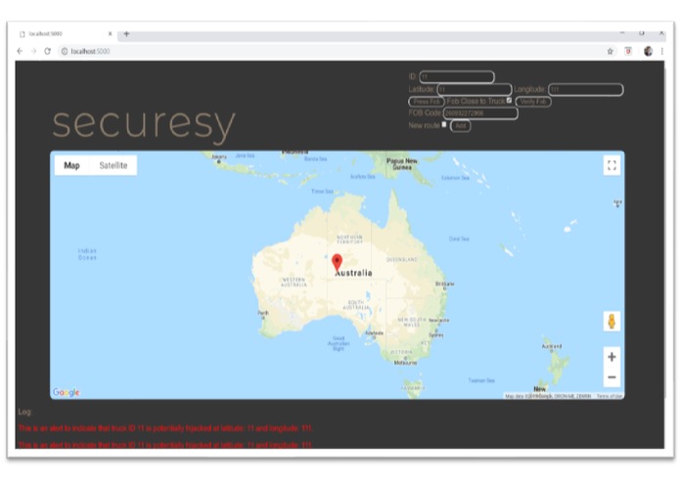Open Terms of Use map link
The width and height of the screenshot is (680, 483).
pos(610,396)
